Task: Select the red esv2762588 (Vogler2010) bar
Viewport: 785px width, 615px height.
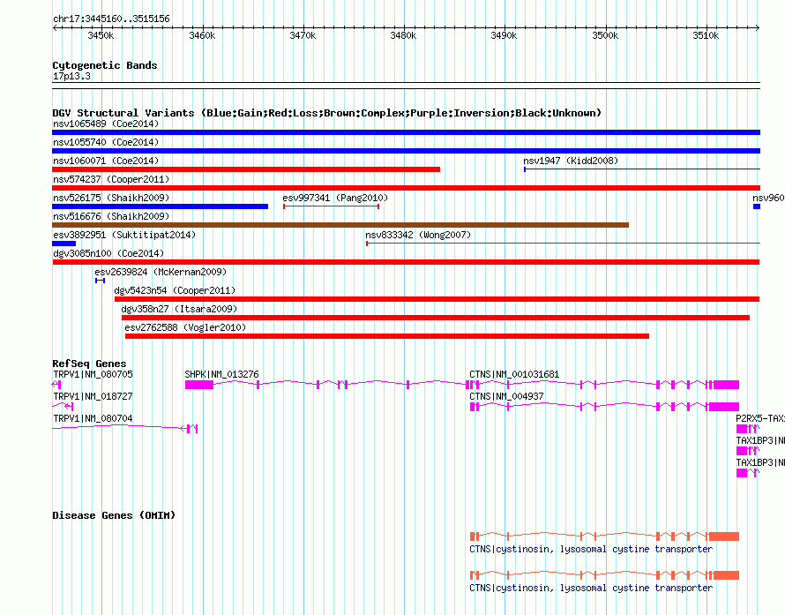Action: tap(387, 336)
